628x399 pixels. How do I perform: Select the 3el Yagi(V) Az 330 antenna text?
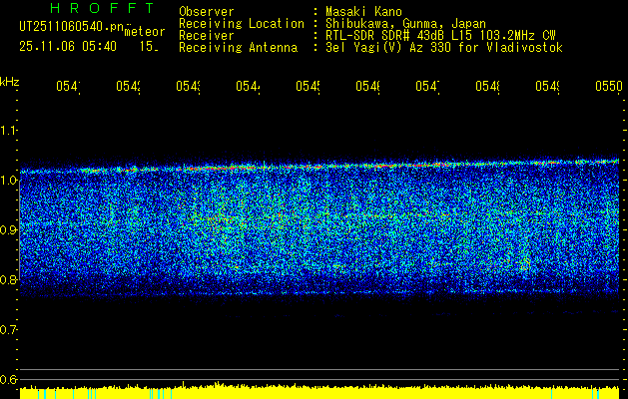[x=444, y=48]
